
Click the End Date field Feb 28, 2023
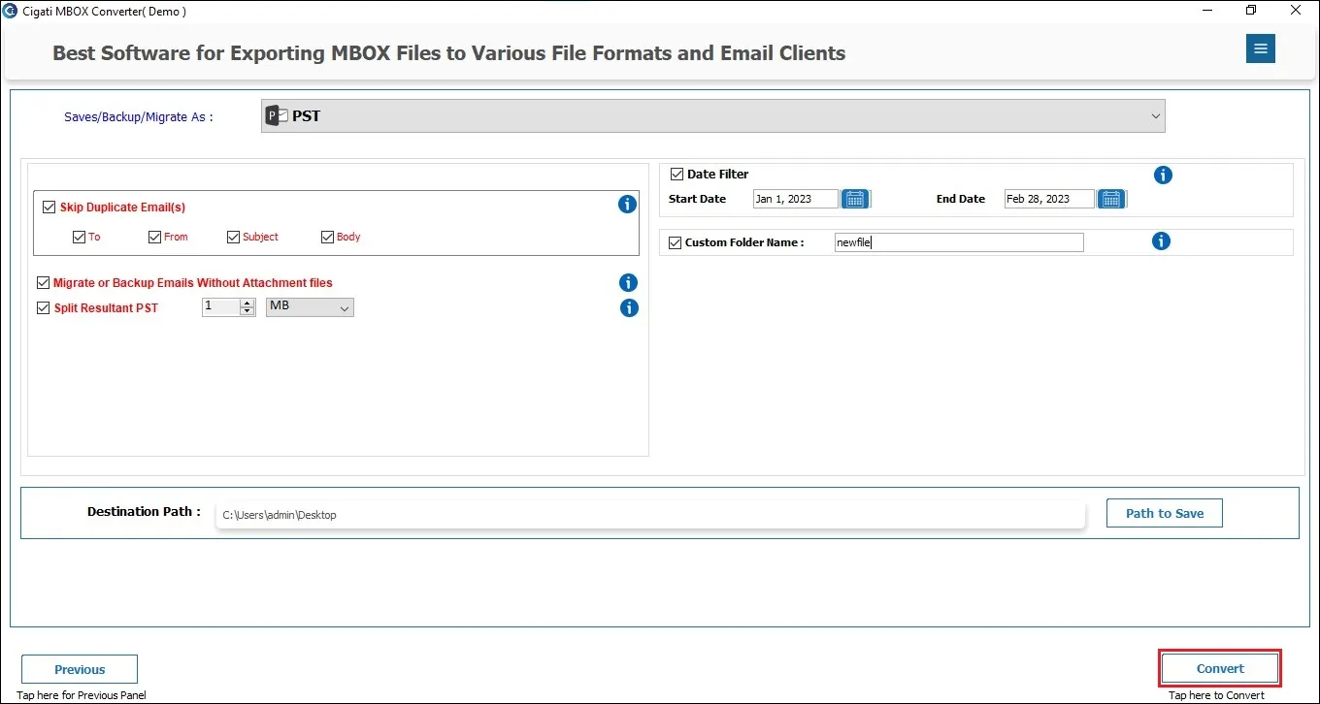pyautogui.click(x=1049, y=199)
